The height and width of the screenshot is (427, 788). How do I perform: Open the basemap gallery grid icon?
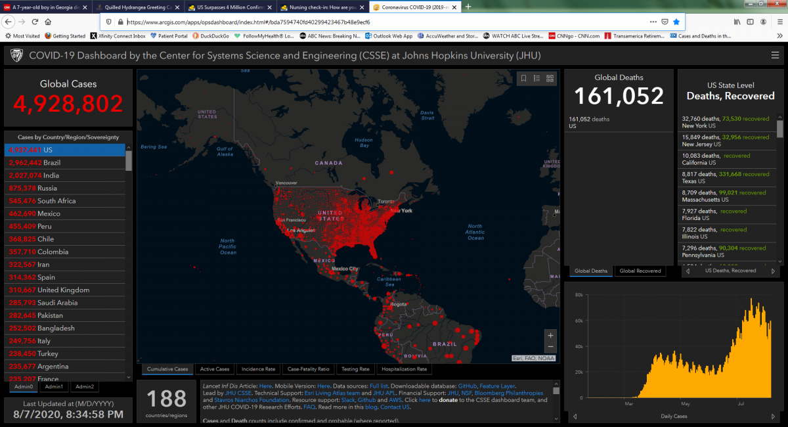pos(550,78)
